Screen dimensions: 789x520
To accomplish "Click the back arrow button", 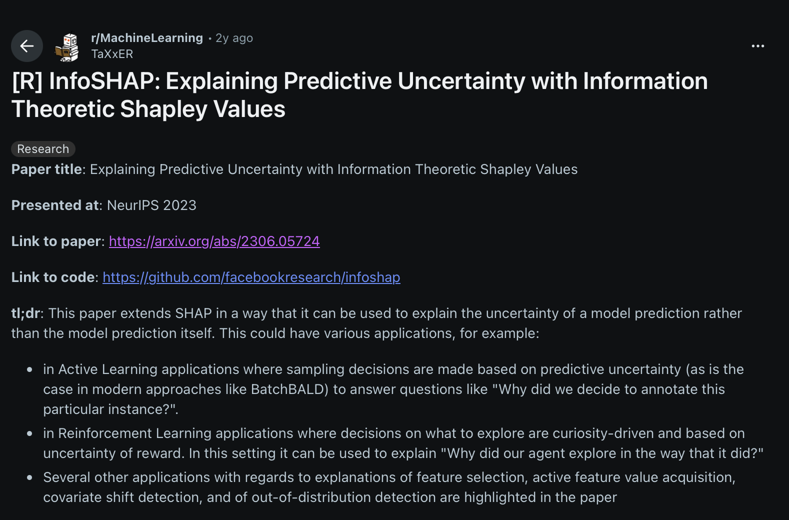I will tap(27, 46).
